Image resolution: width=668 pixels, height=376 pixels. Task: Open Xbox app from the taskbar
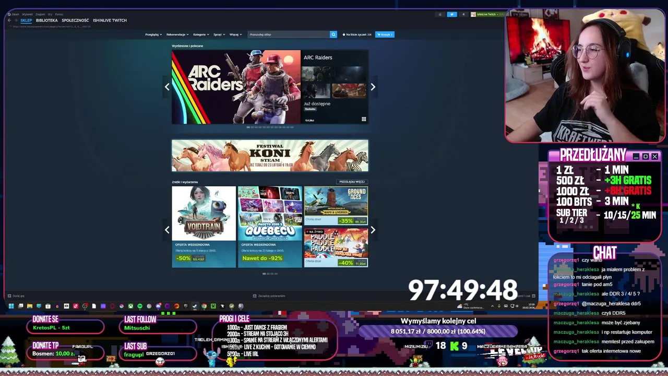(130, 306)
